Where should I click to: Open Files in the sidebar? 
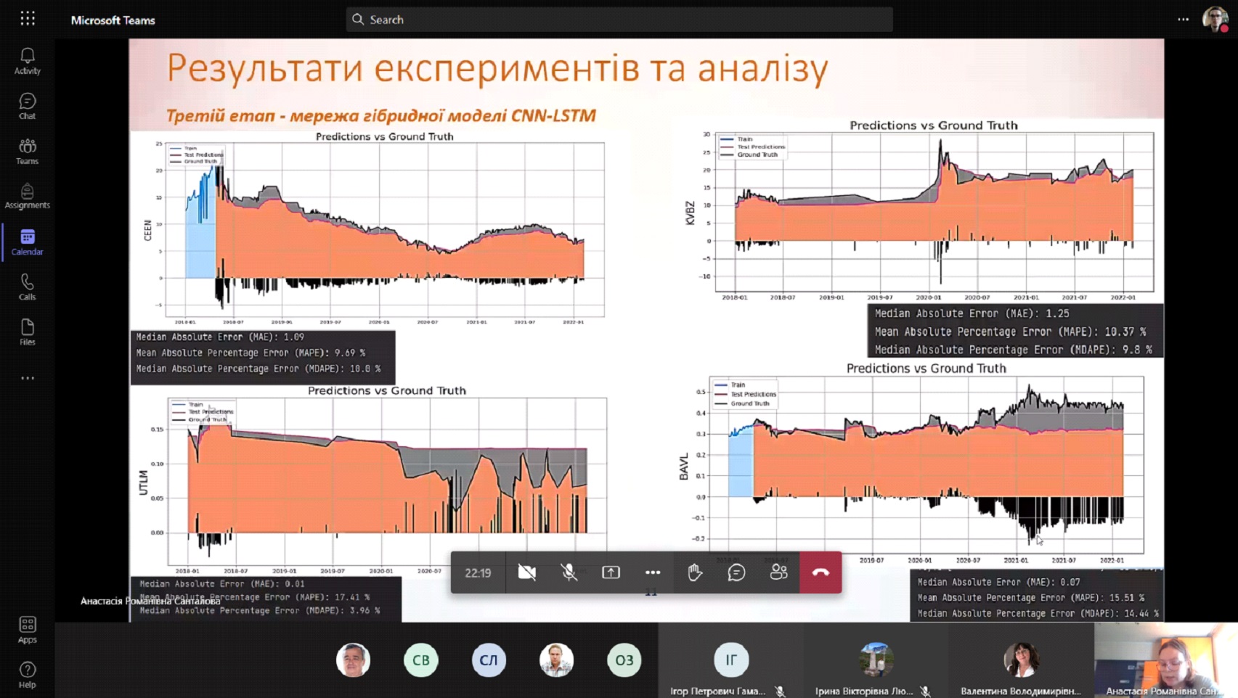[x=28, y=332]
